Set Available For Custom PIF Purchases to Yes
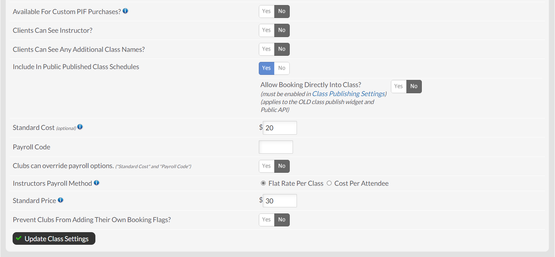This screenshot has height=257, width=555. tap(266, 11)
